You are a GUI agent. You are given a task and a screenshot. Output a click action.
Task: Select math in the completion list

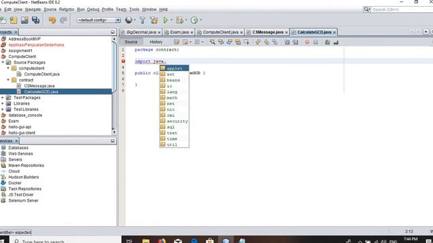click(x=175, y=98)
